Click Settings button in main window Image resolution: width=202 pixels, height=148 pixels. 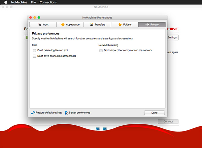173,37
